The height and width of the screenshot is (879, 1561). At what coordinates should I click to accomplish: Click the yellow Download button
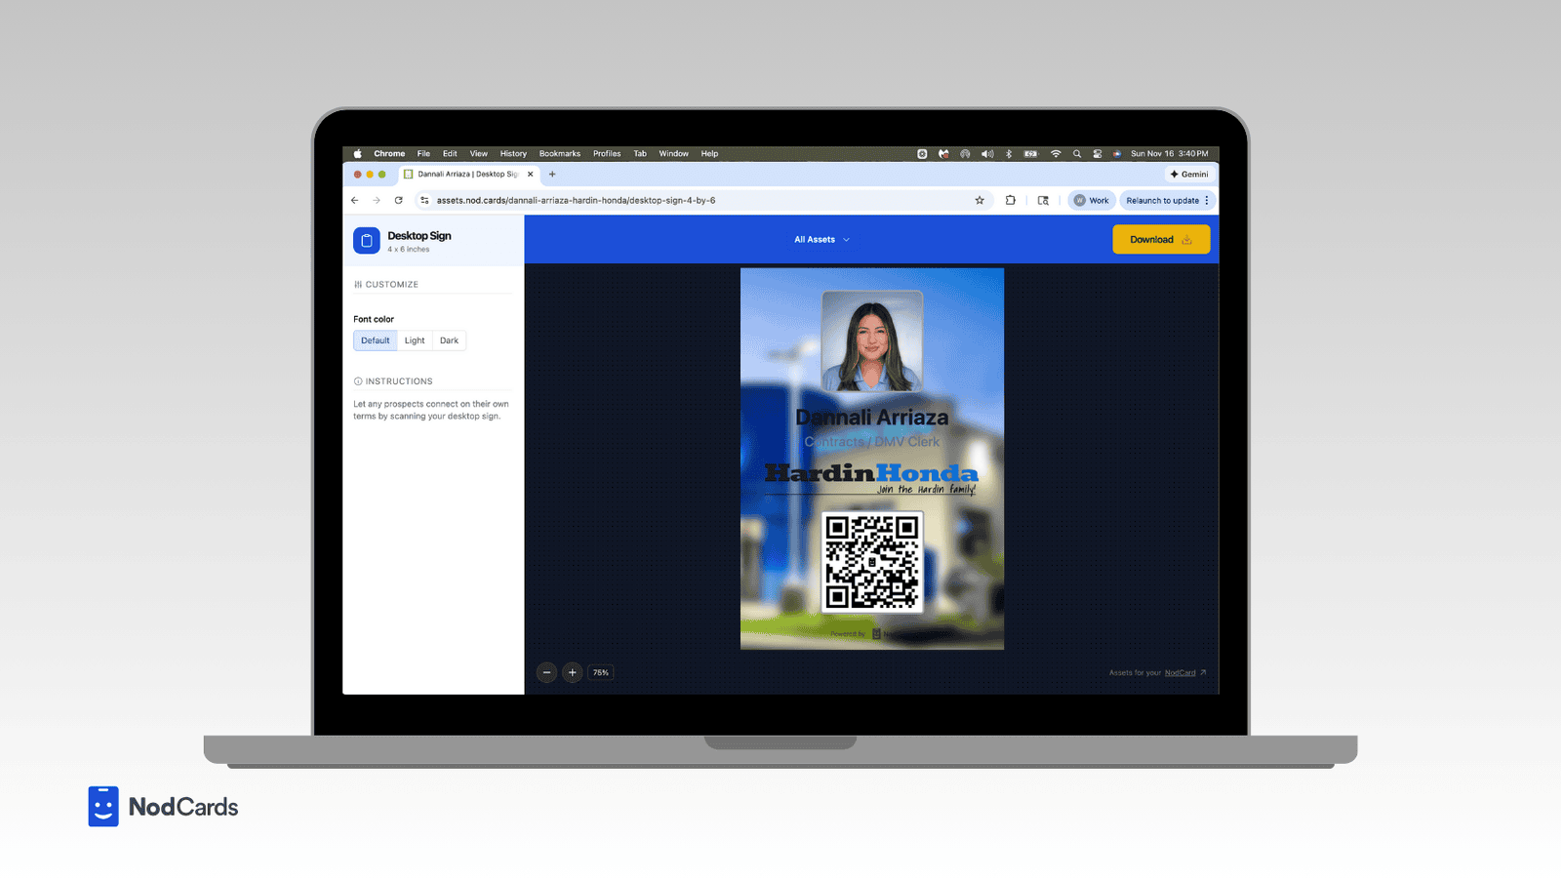pos(1160,239)
